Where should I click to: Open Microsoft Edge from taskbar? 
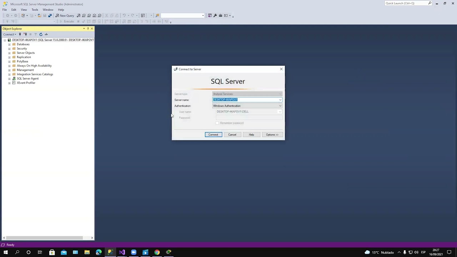click(99, 252)
